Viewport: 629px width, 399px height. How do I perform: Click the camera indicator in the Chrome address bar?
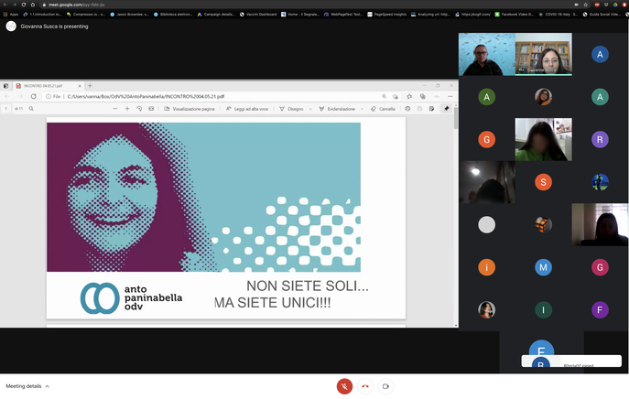(577, 5)
